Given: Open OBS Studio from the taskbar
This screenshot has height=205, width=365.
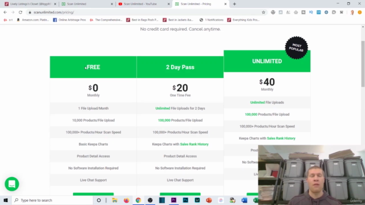Looking at the screenshot, I should click(150, 200).
